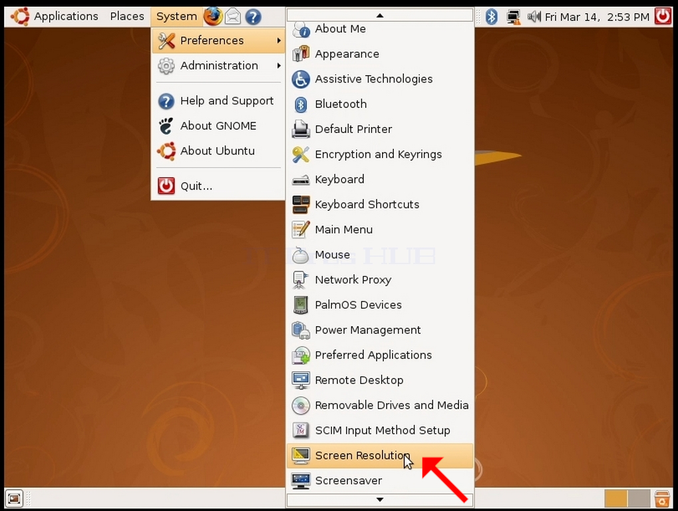Screen dimensions: 678x511
Task: Open the Applications menu
Action: coord(66,17)
